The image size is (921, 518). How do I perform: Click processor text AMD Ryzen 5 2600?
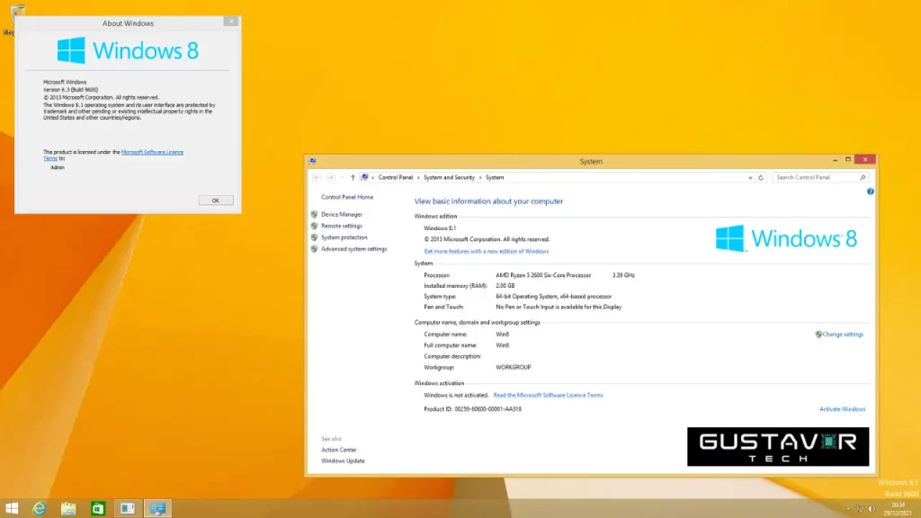(x=542, y=275)
